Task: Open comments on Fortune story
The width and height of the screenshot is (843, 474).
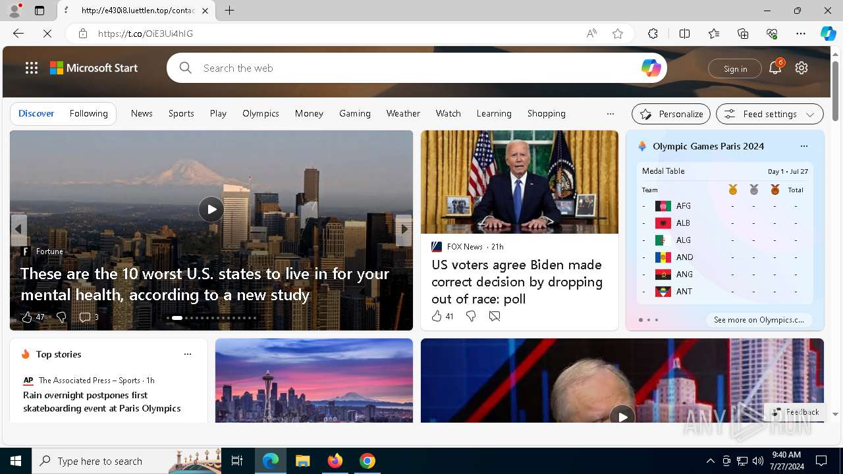Action: 88,317
